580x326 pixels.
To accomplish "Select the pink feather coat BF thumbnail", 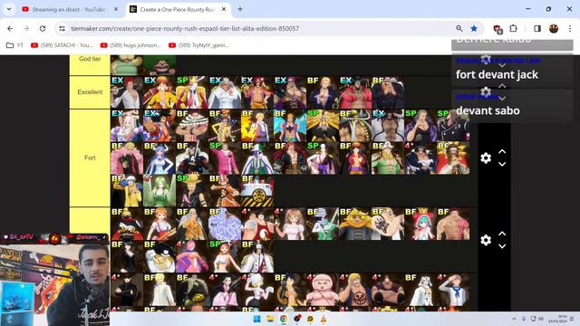I will [x=127, y=158].
